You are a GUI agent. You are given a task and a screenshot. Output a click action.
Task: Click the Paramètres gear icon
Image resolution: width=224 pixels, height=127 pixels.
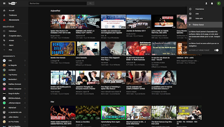(x=190, y=9)
